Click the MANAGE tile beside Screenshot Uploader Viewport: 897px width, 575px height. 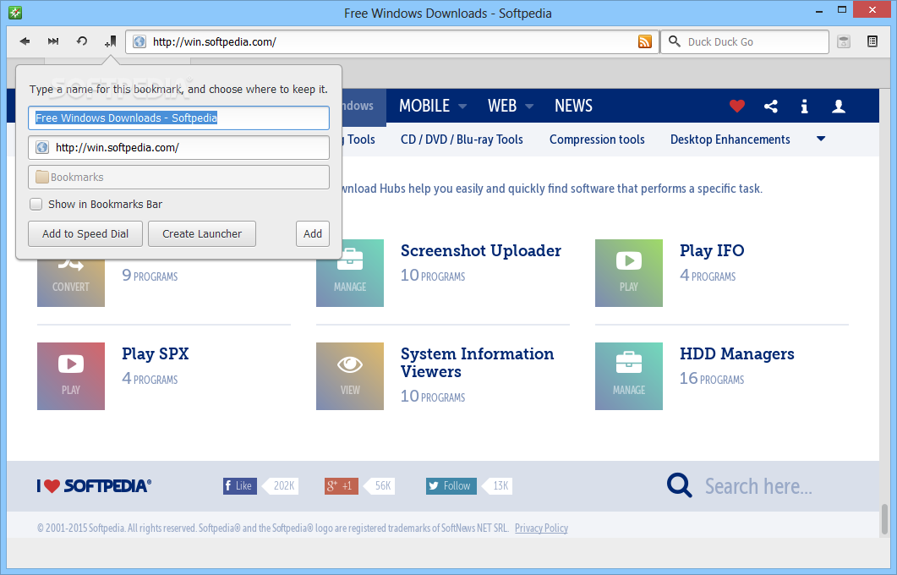coord(350,273)
